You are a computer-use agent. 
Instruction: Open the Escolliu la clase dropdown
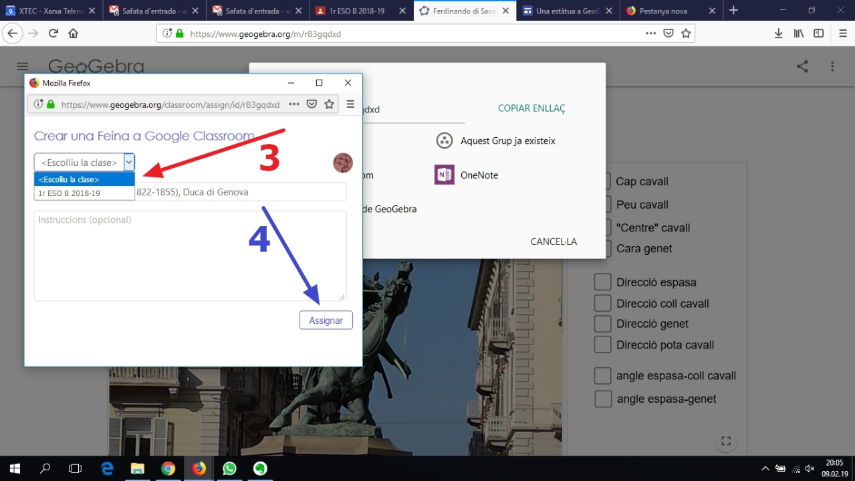84,163
